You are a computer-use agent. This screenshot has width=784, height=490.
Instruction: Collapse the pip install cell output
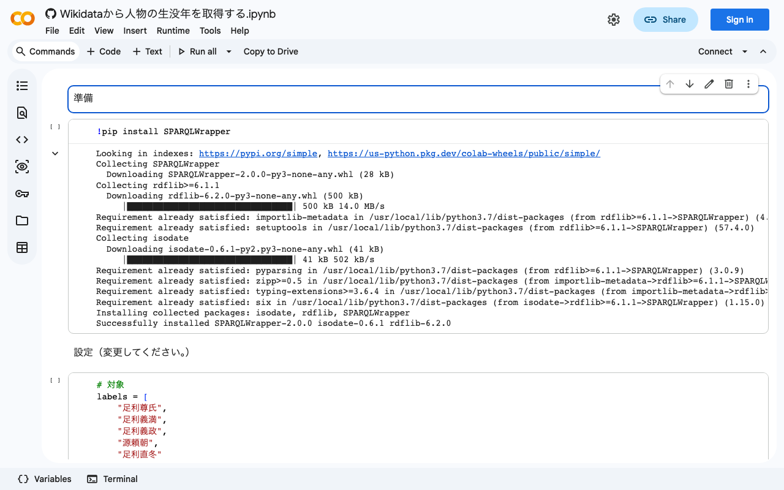[x=55, y=153]
